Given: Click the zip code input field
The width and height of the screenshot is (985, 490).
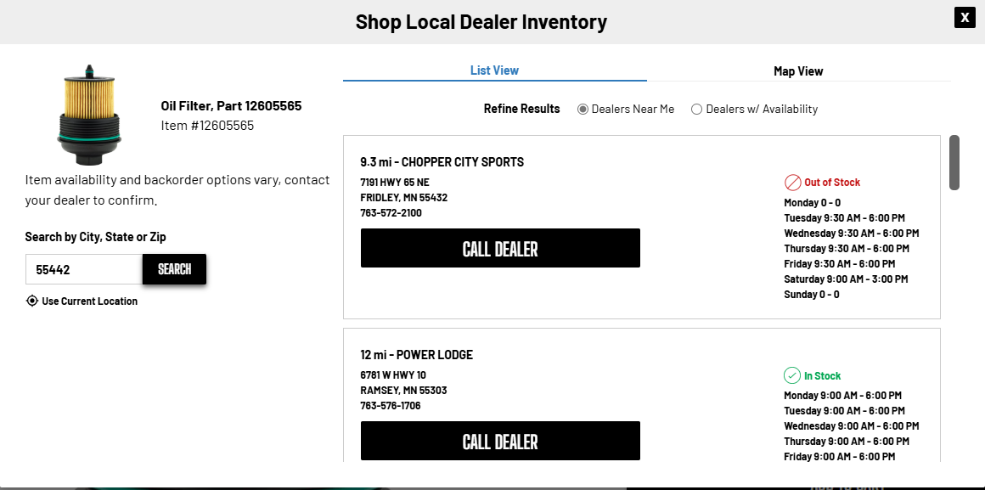Looking at the screenshot, I should pos(83,269).
